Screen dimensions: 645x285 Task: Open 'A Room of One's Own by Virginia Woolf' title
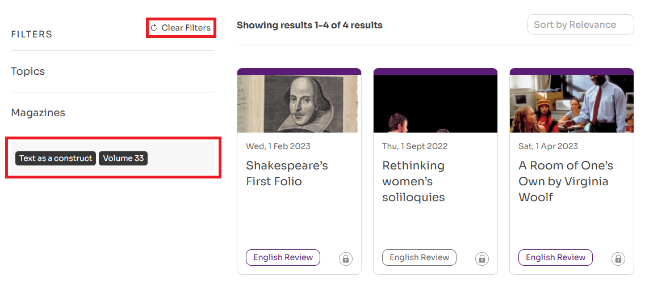click(x=566, y=181)
